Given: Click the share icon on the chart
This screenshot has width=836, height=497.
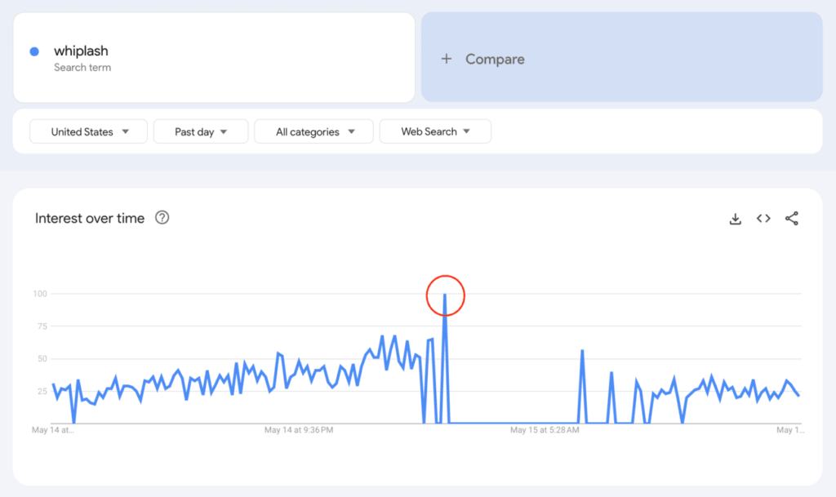Looking at the screenshot, I should coord(791,219).
